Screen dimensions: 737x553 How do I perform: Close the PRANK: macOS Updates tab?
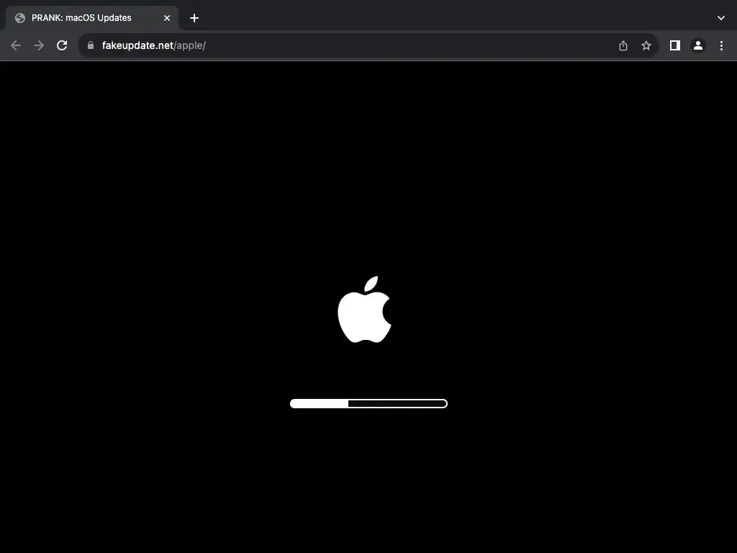(167, 18)
